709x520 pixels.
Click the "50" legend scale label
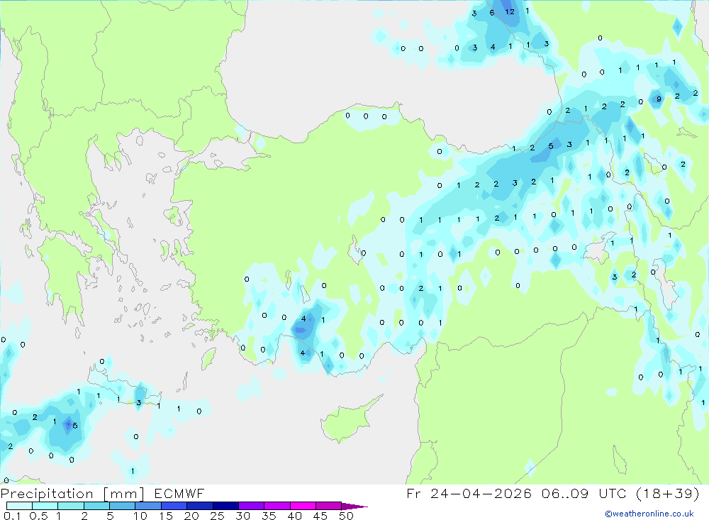(x=346, y=516)
